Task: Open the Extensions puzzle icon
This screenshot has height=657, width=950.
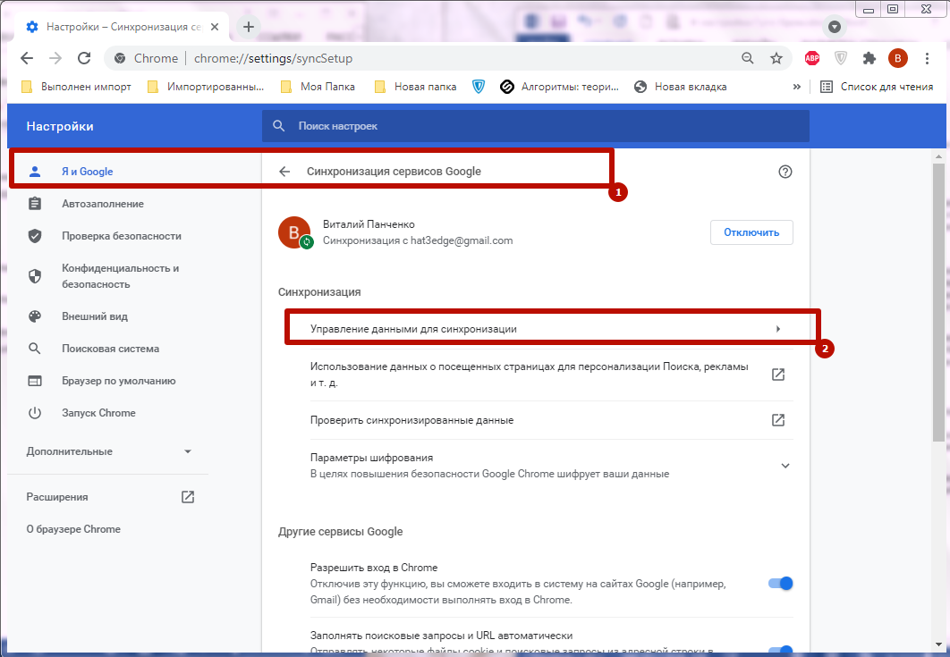Action: pyautogui.click(x=869, y=58)
